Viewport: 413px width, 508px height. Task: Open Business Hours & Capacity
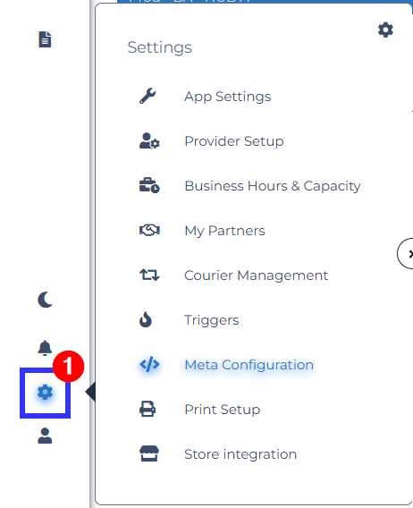pyautogui.click(x=273, y=186)
